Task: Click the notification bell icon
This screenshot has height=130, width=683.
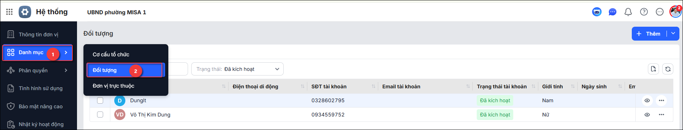Action: [x=628, y=12]
